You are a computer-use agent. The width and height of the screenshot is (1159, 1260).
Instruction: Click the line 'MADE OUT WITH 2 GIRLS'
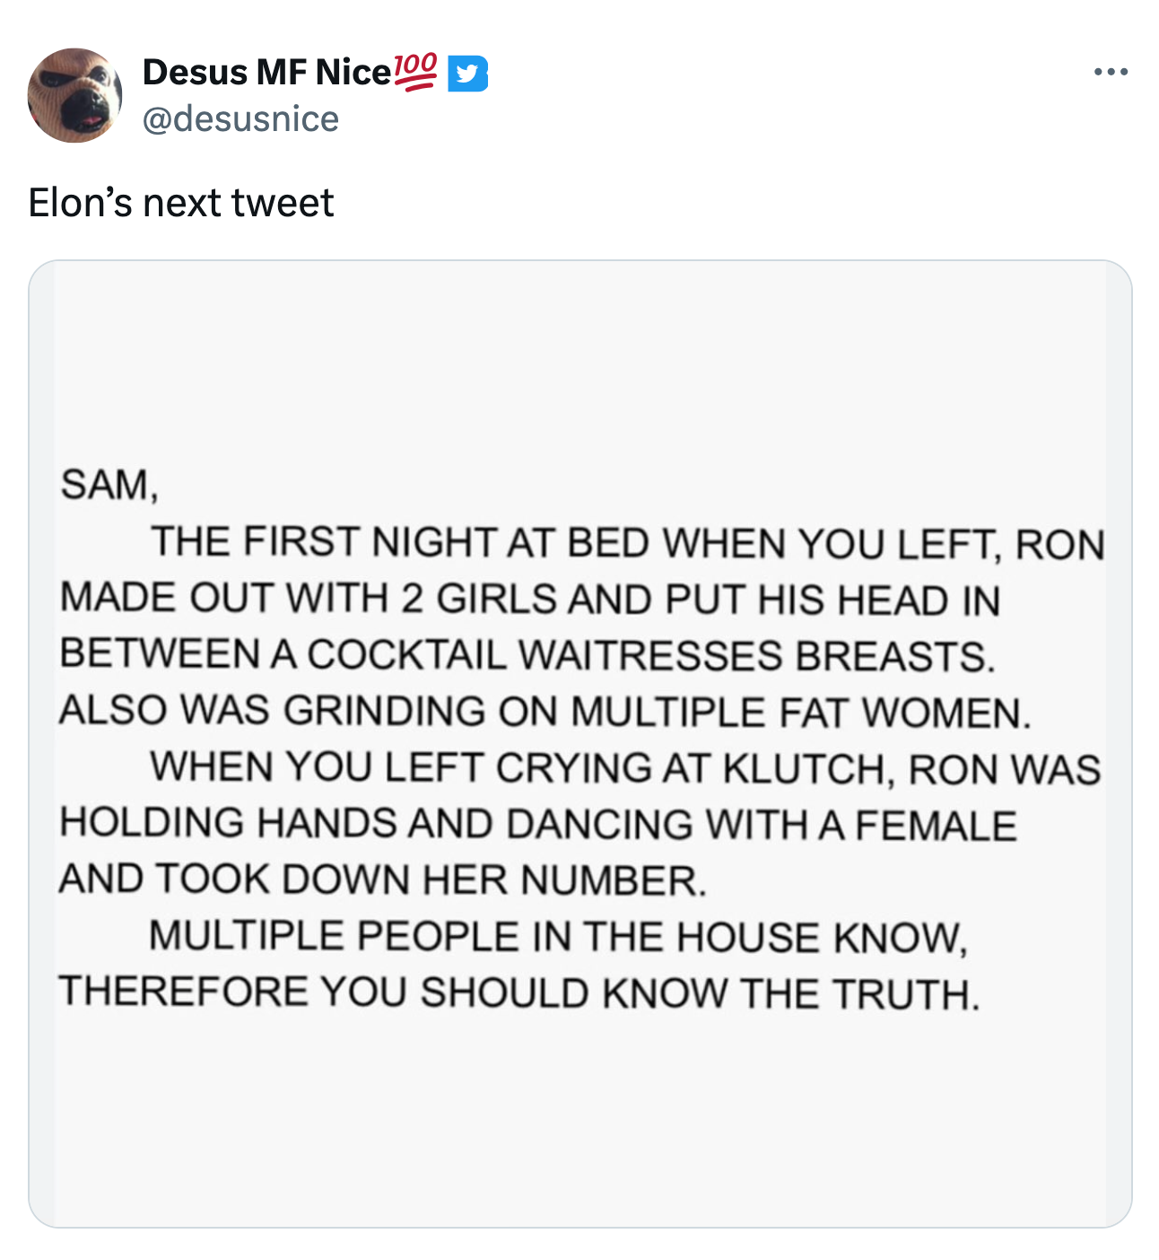click(529, 599)
